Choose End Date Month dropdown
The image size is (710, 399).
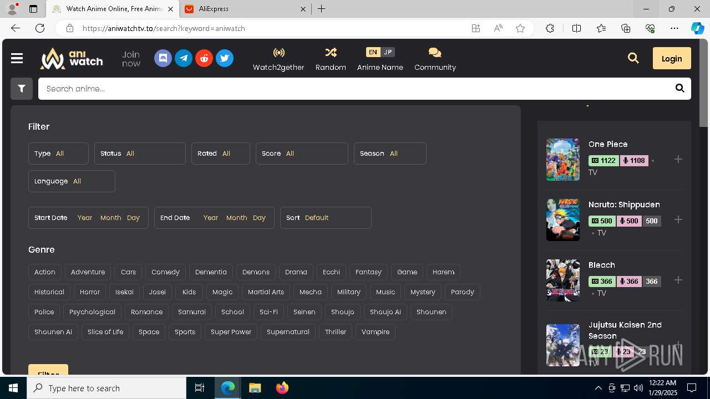[x=237, y=218]
